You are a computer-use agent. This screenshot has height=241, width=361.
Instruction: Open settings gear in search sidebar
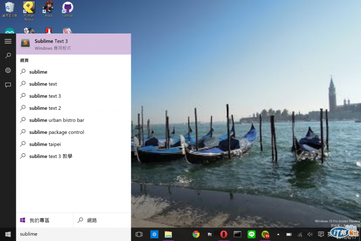click(x=8, y=70)
